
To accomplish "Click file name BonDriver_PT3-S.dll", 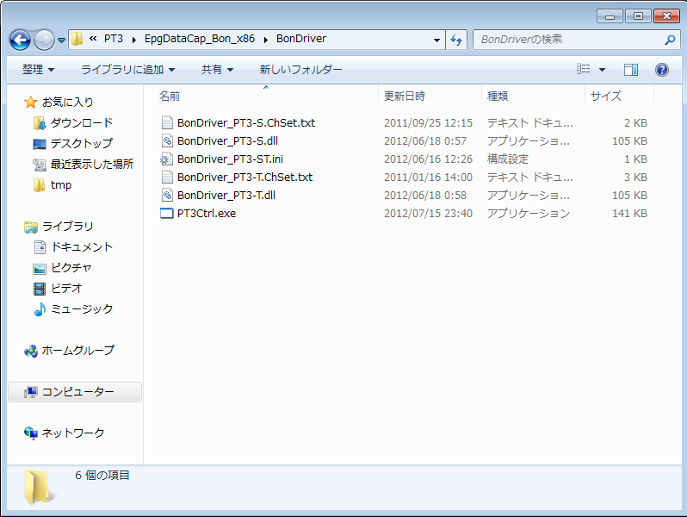I will pos(227,140).
